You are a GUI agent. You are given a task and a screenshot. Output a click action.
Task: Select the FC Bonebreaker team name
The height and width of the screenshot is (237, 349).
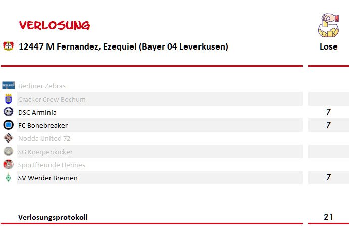click(43, 125)
